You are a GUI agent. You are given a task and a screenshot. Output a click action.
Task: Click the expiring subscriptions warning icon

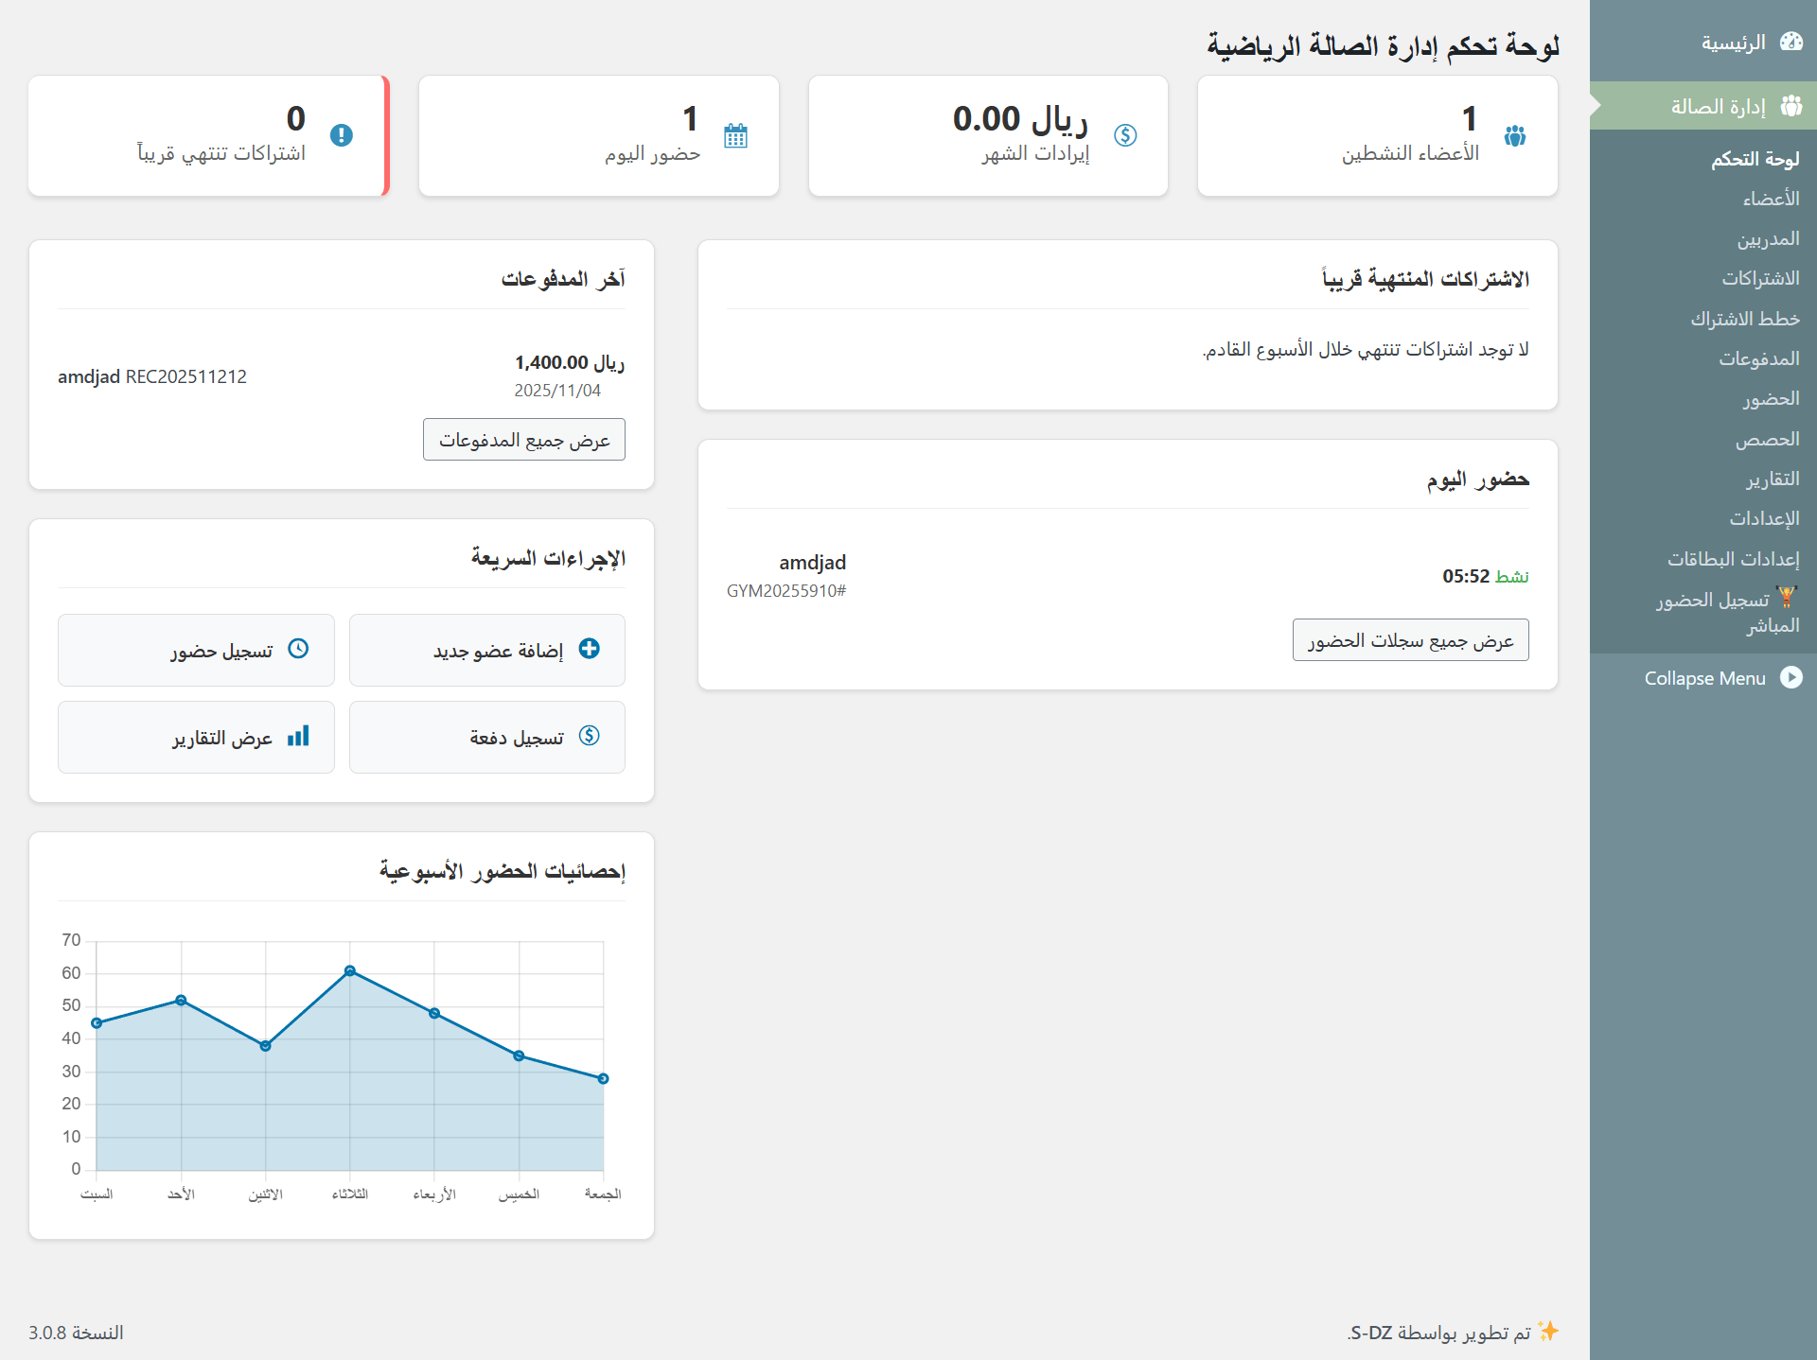point(342,135)
